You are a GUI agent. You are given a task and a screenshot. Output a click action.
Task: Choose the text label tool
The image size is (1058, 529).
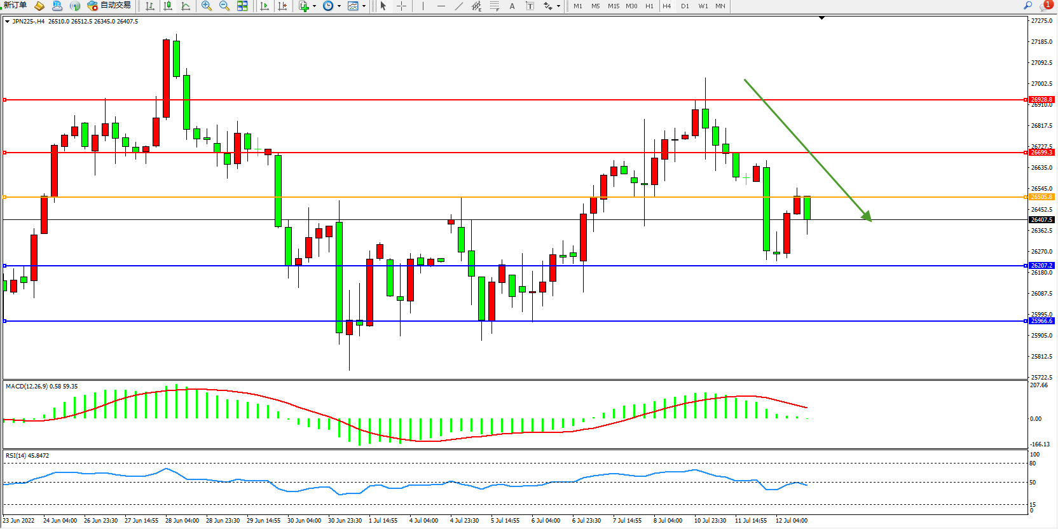(x=512, y=6)
